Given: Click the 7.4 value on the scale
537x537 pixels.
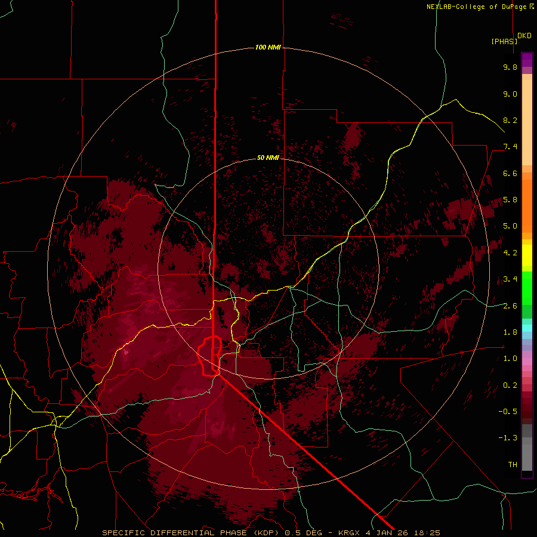Looking at the screenshot, I should 510,147.
